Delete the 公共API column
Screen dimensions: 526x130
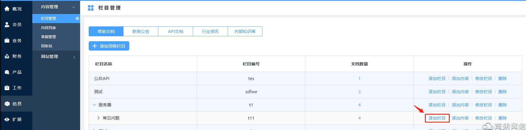pyautogui.click(x=503, y=78)
